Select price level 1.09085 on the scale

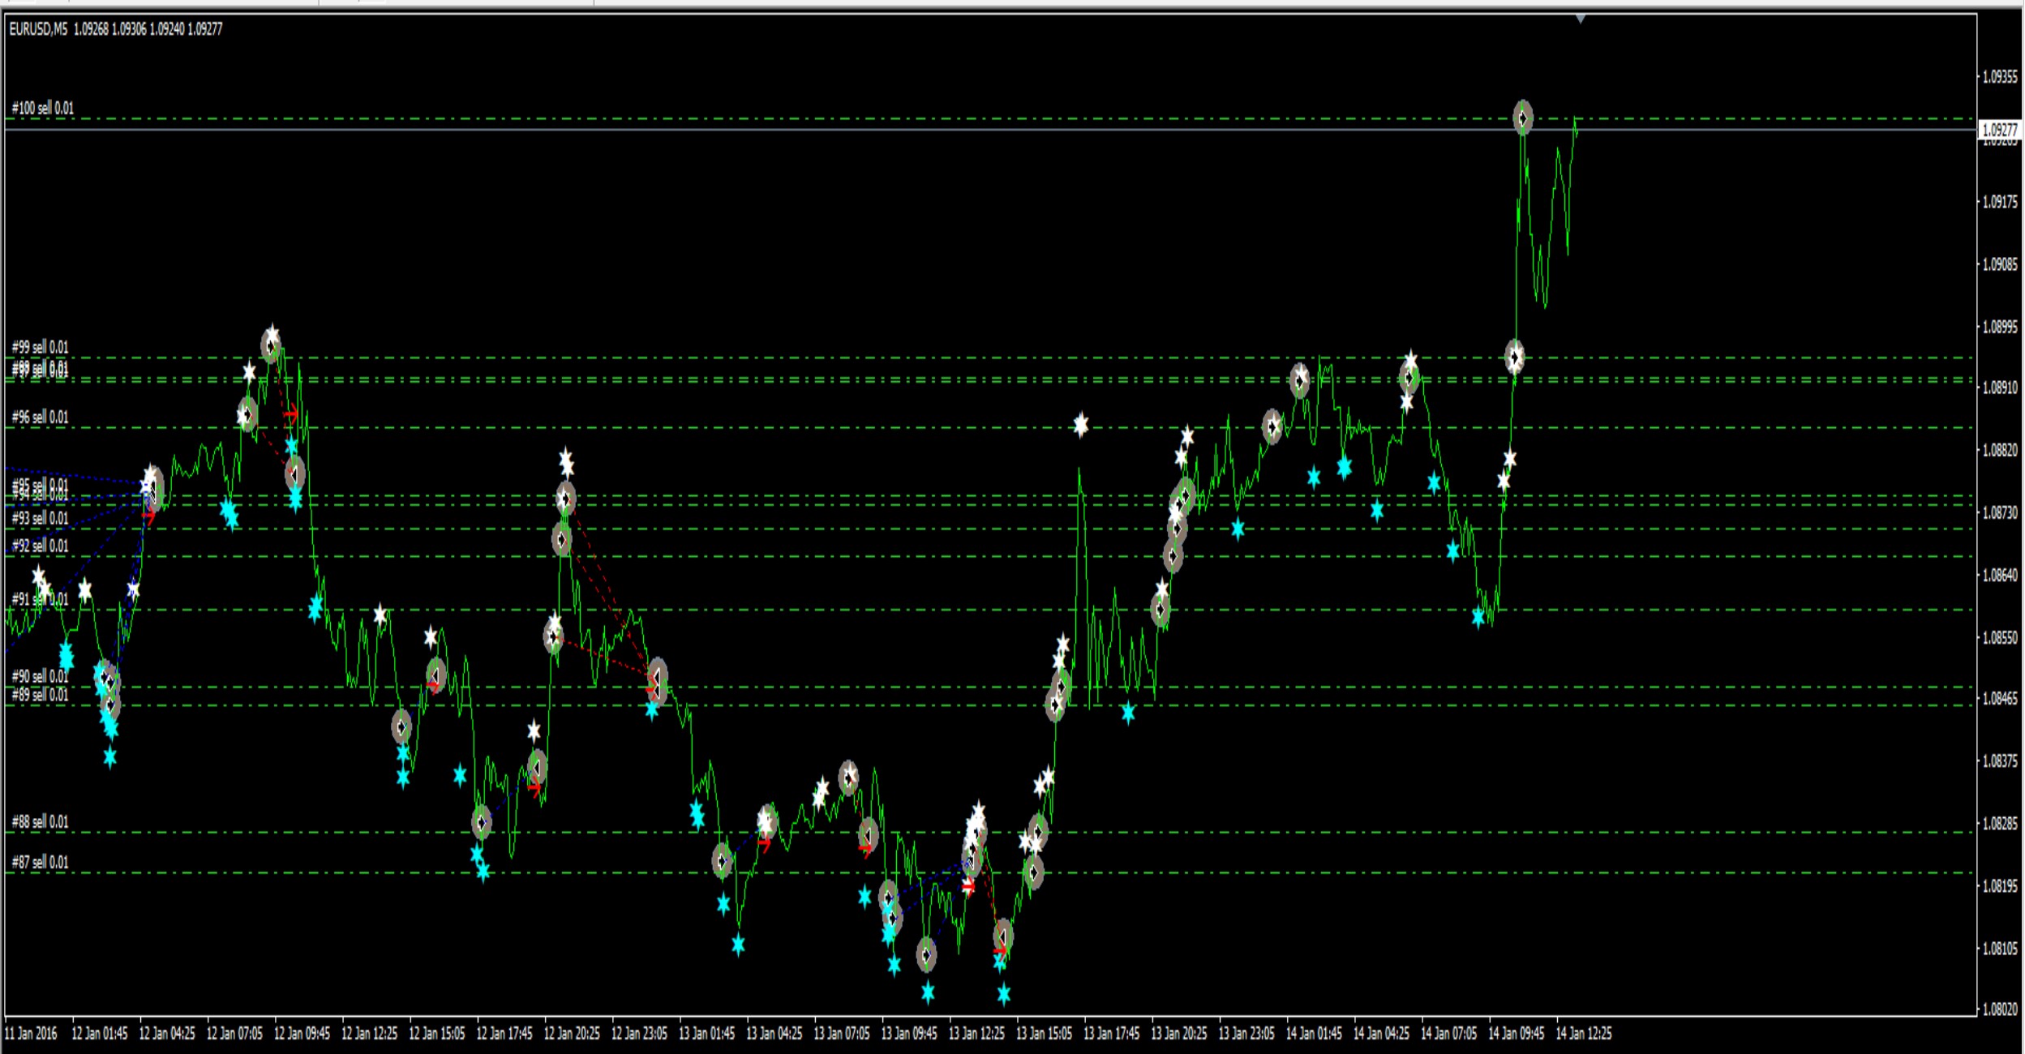(2000, 264)
